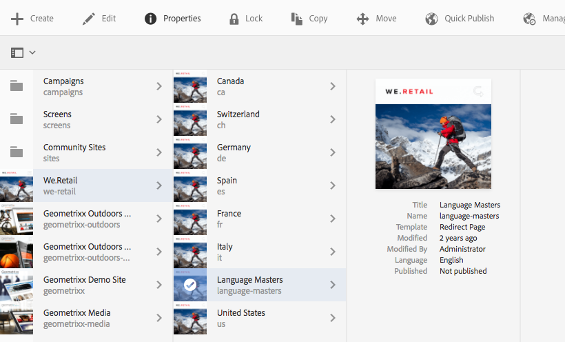Open Properties via the info icon
The width and height of the screenshot is (565, 342).
150,19
